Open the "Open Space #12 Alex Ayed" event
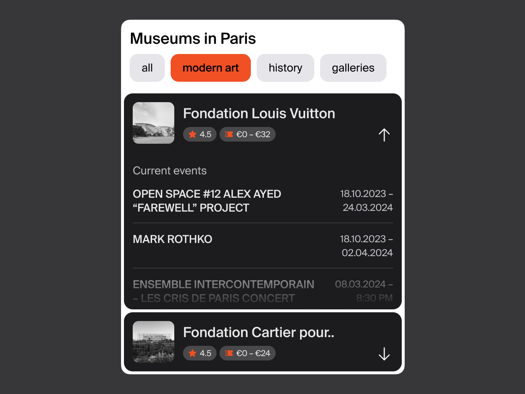This screenshot has width=525, height=394. [207, 201]
